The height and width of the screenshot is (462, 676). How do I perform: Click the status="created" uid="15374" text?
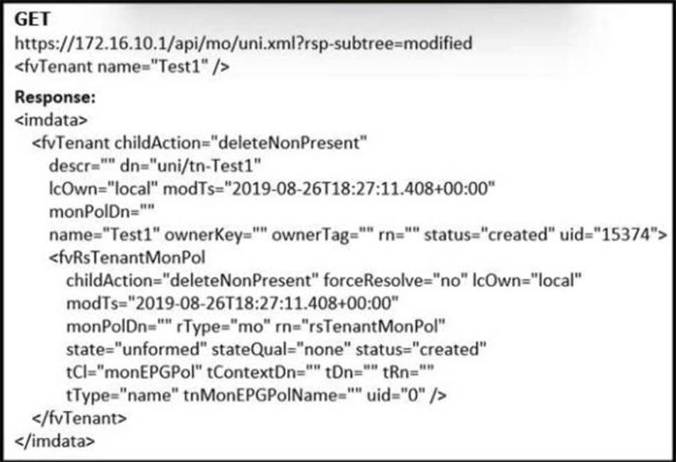(545, 234)
